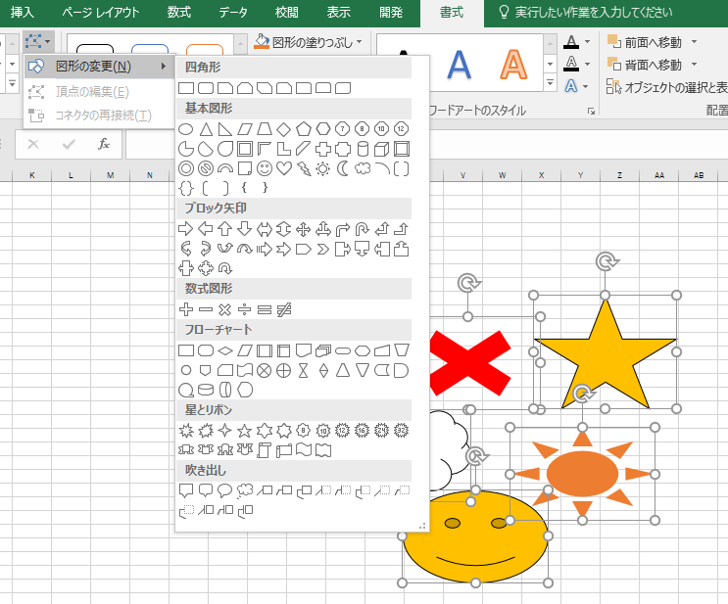This screenshot has height=604, width=728.
Task: Pick the oval shape in 基本図形
Action: click(186, 129)
